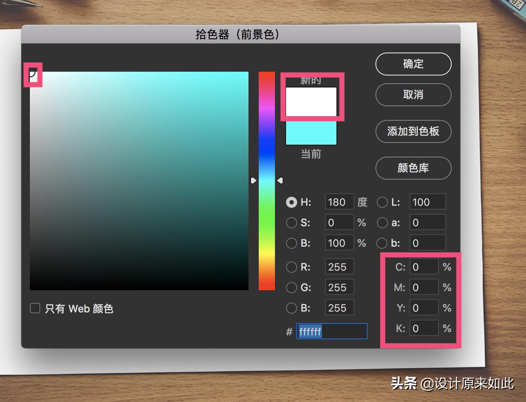Select the R red channel radio button
The height and width of the screenshot is (402, 526).
pos(291,267)
